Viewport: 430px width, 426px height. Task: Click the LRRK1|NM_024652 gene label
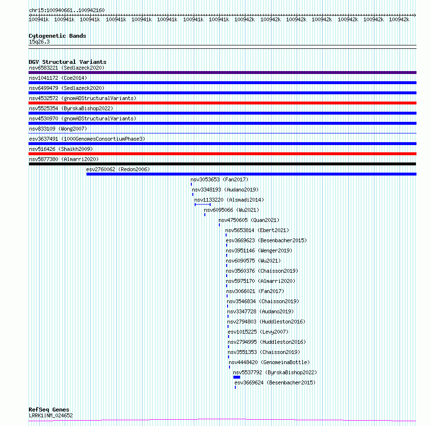pyautogui.click(x=51, y=415)
